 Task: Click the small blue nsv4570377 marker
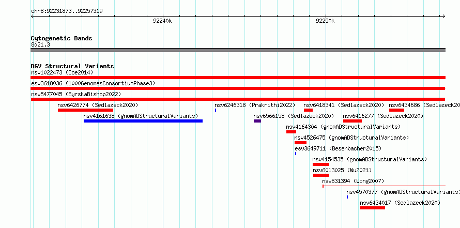click(x=347, y=197)
